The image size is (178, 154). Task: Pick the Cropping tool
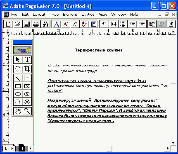27,68
